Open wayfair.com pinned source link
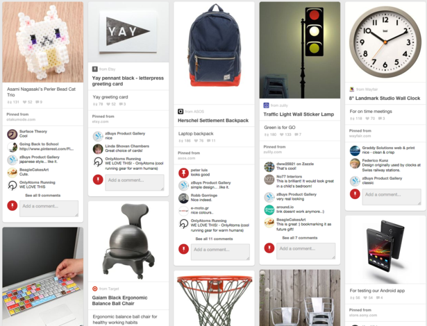Image resolution: width=427 pixels, height=326 pixels. [360, 136]
